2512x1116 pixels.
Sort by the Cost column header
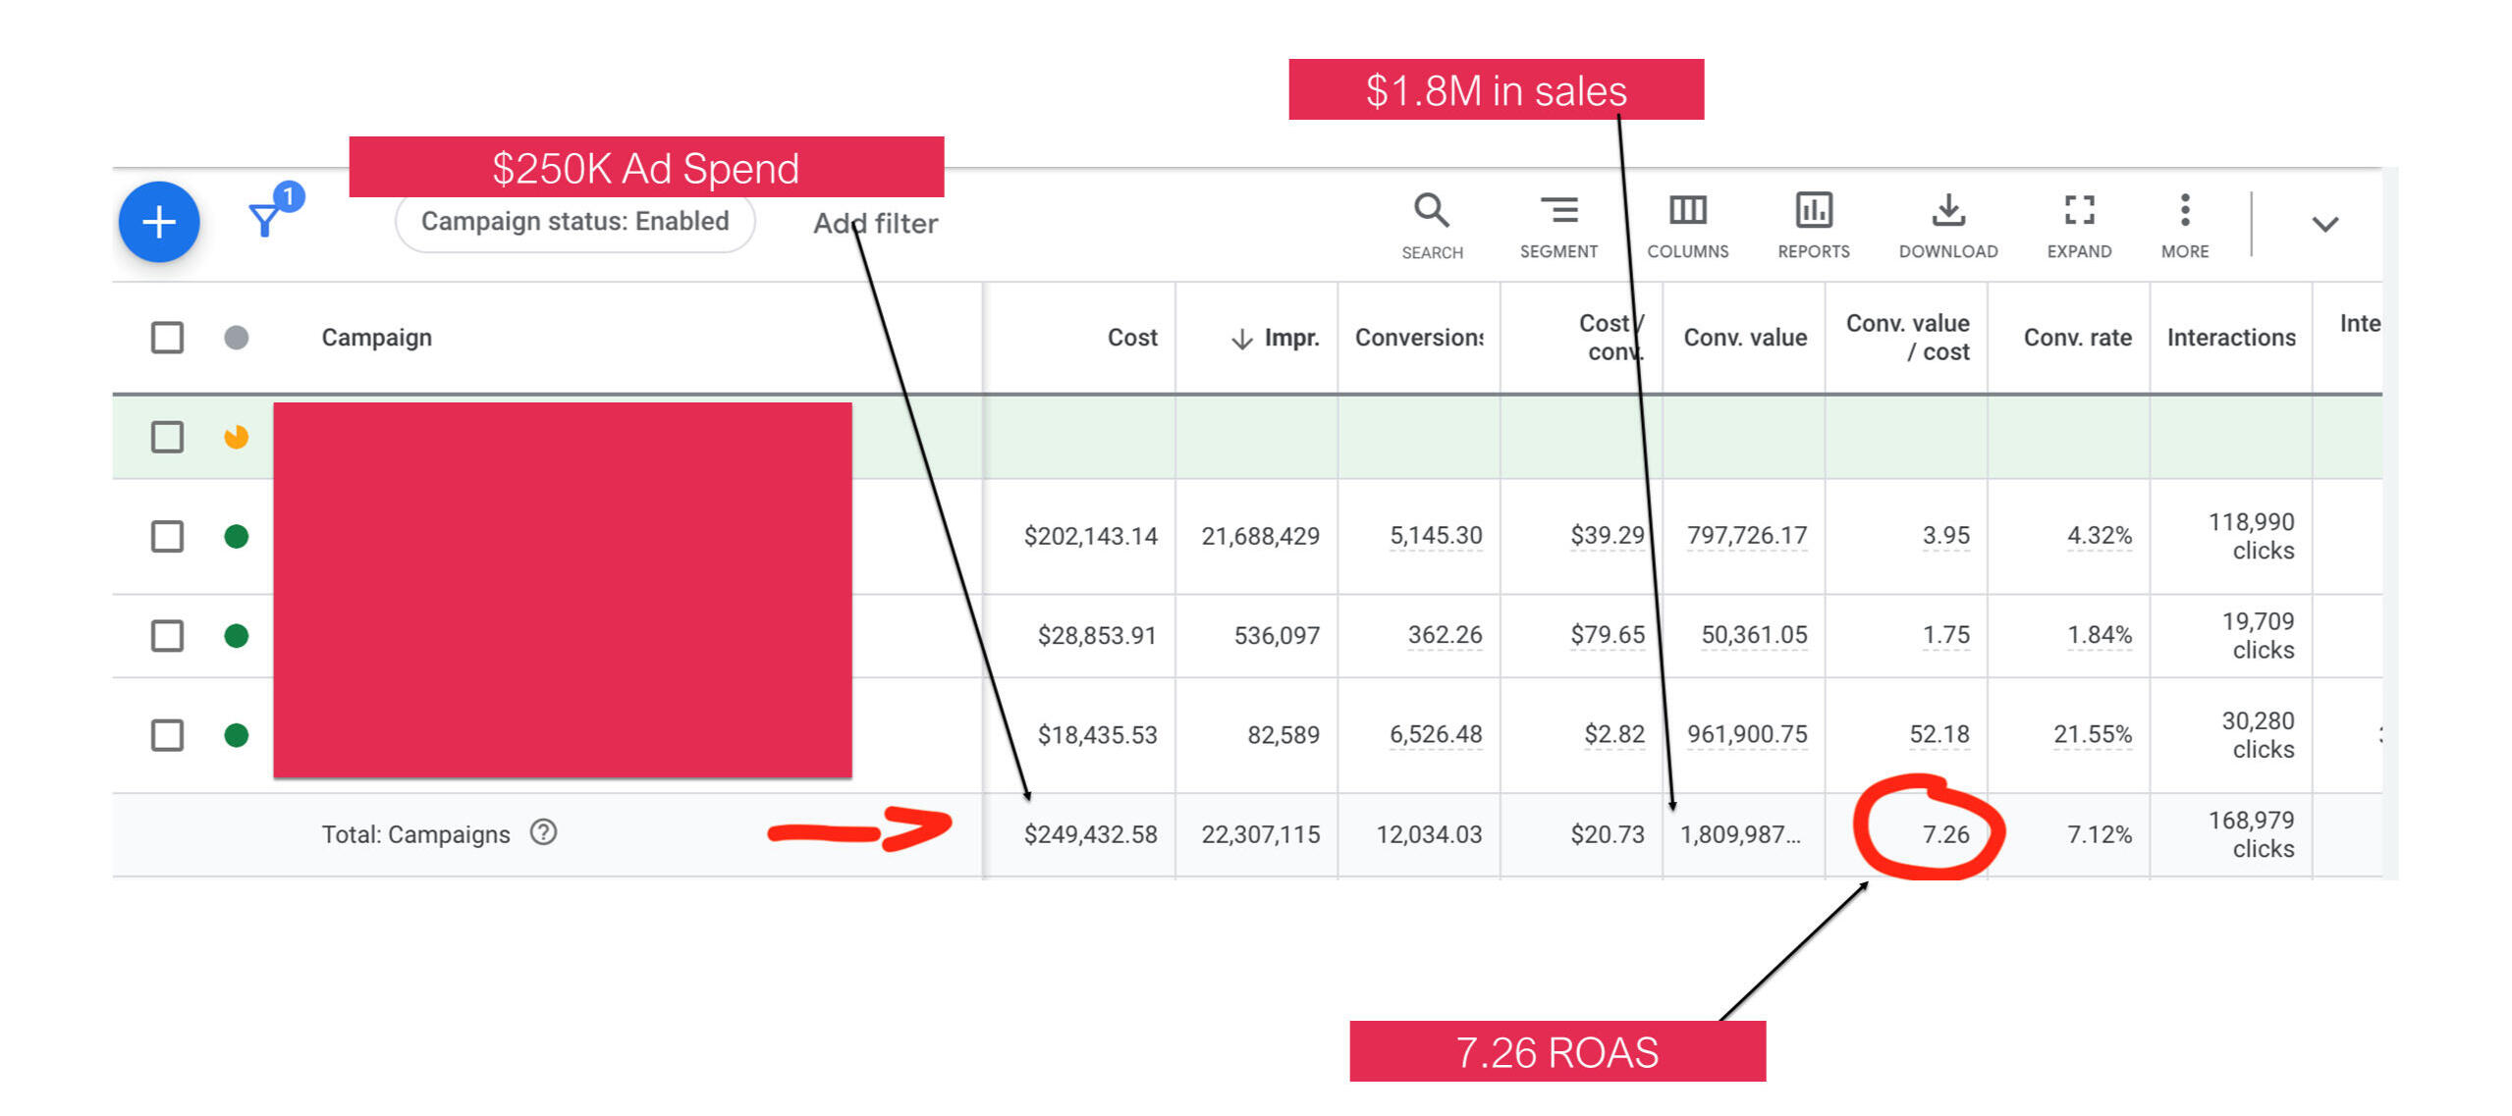(1131, 338)
